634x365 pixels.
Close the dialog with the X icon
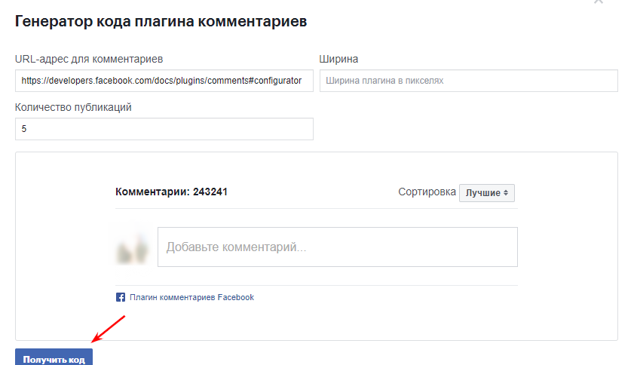pyautogui.click(x=599, y=2)
